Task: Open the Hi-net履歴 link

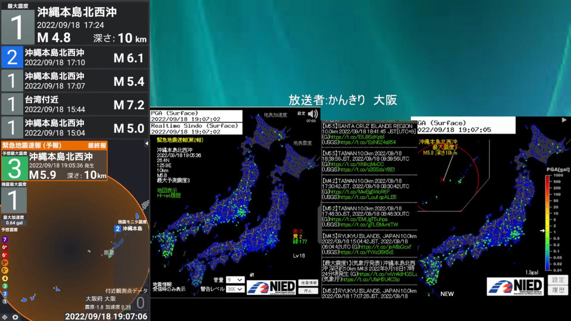Action: click(x=168, y=196)
